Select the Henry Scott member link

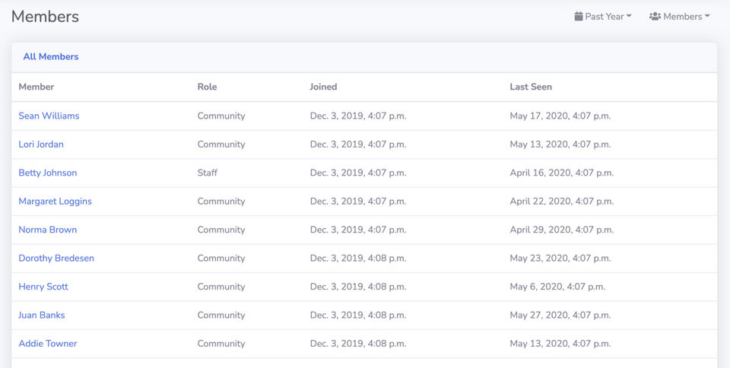[43, 287]
